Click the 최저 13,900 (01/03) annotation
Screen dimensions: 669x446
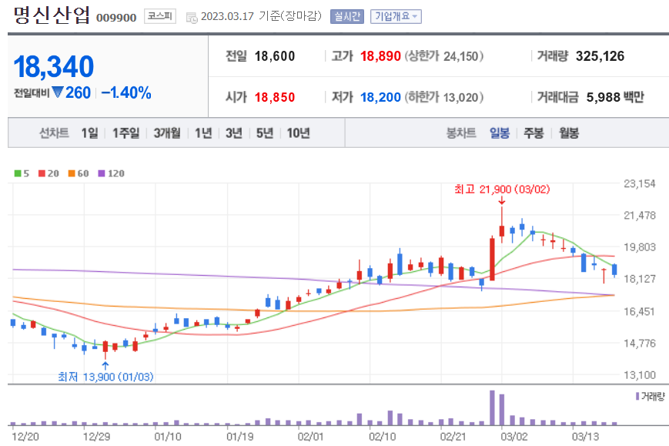(105, 377)
